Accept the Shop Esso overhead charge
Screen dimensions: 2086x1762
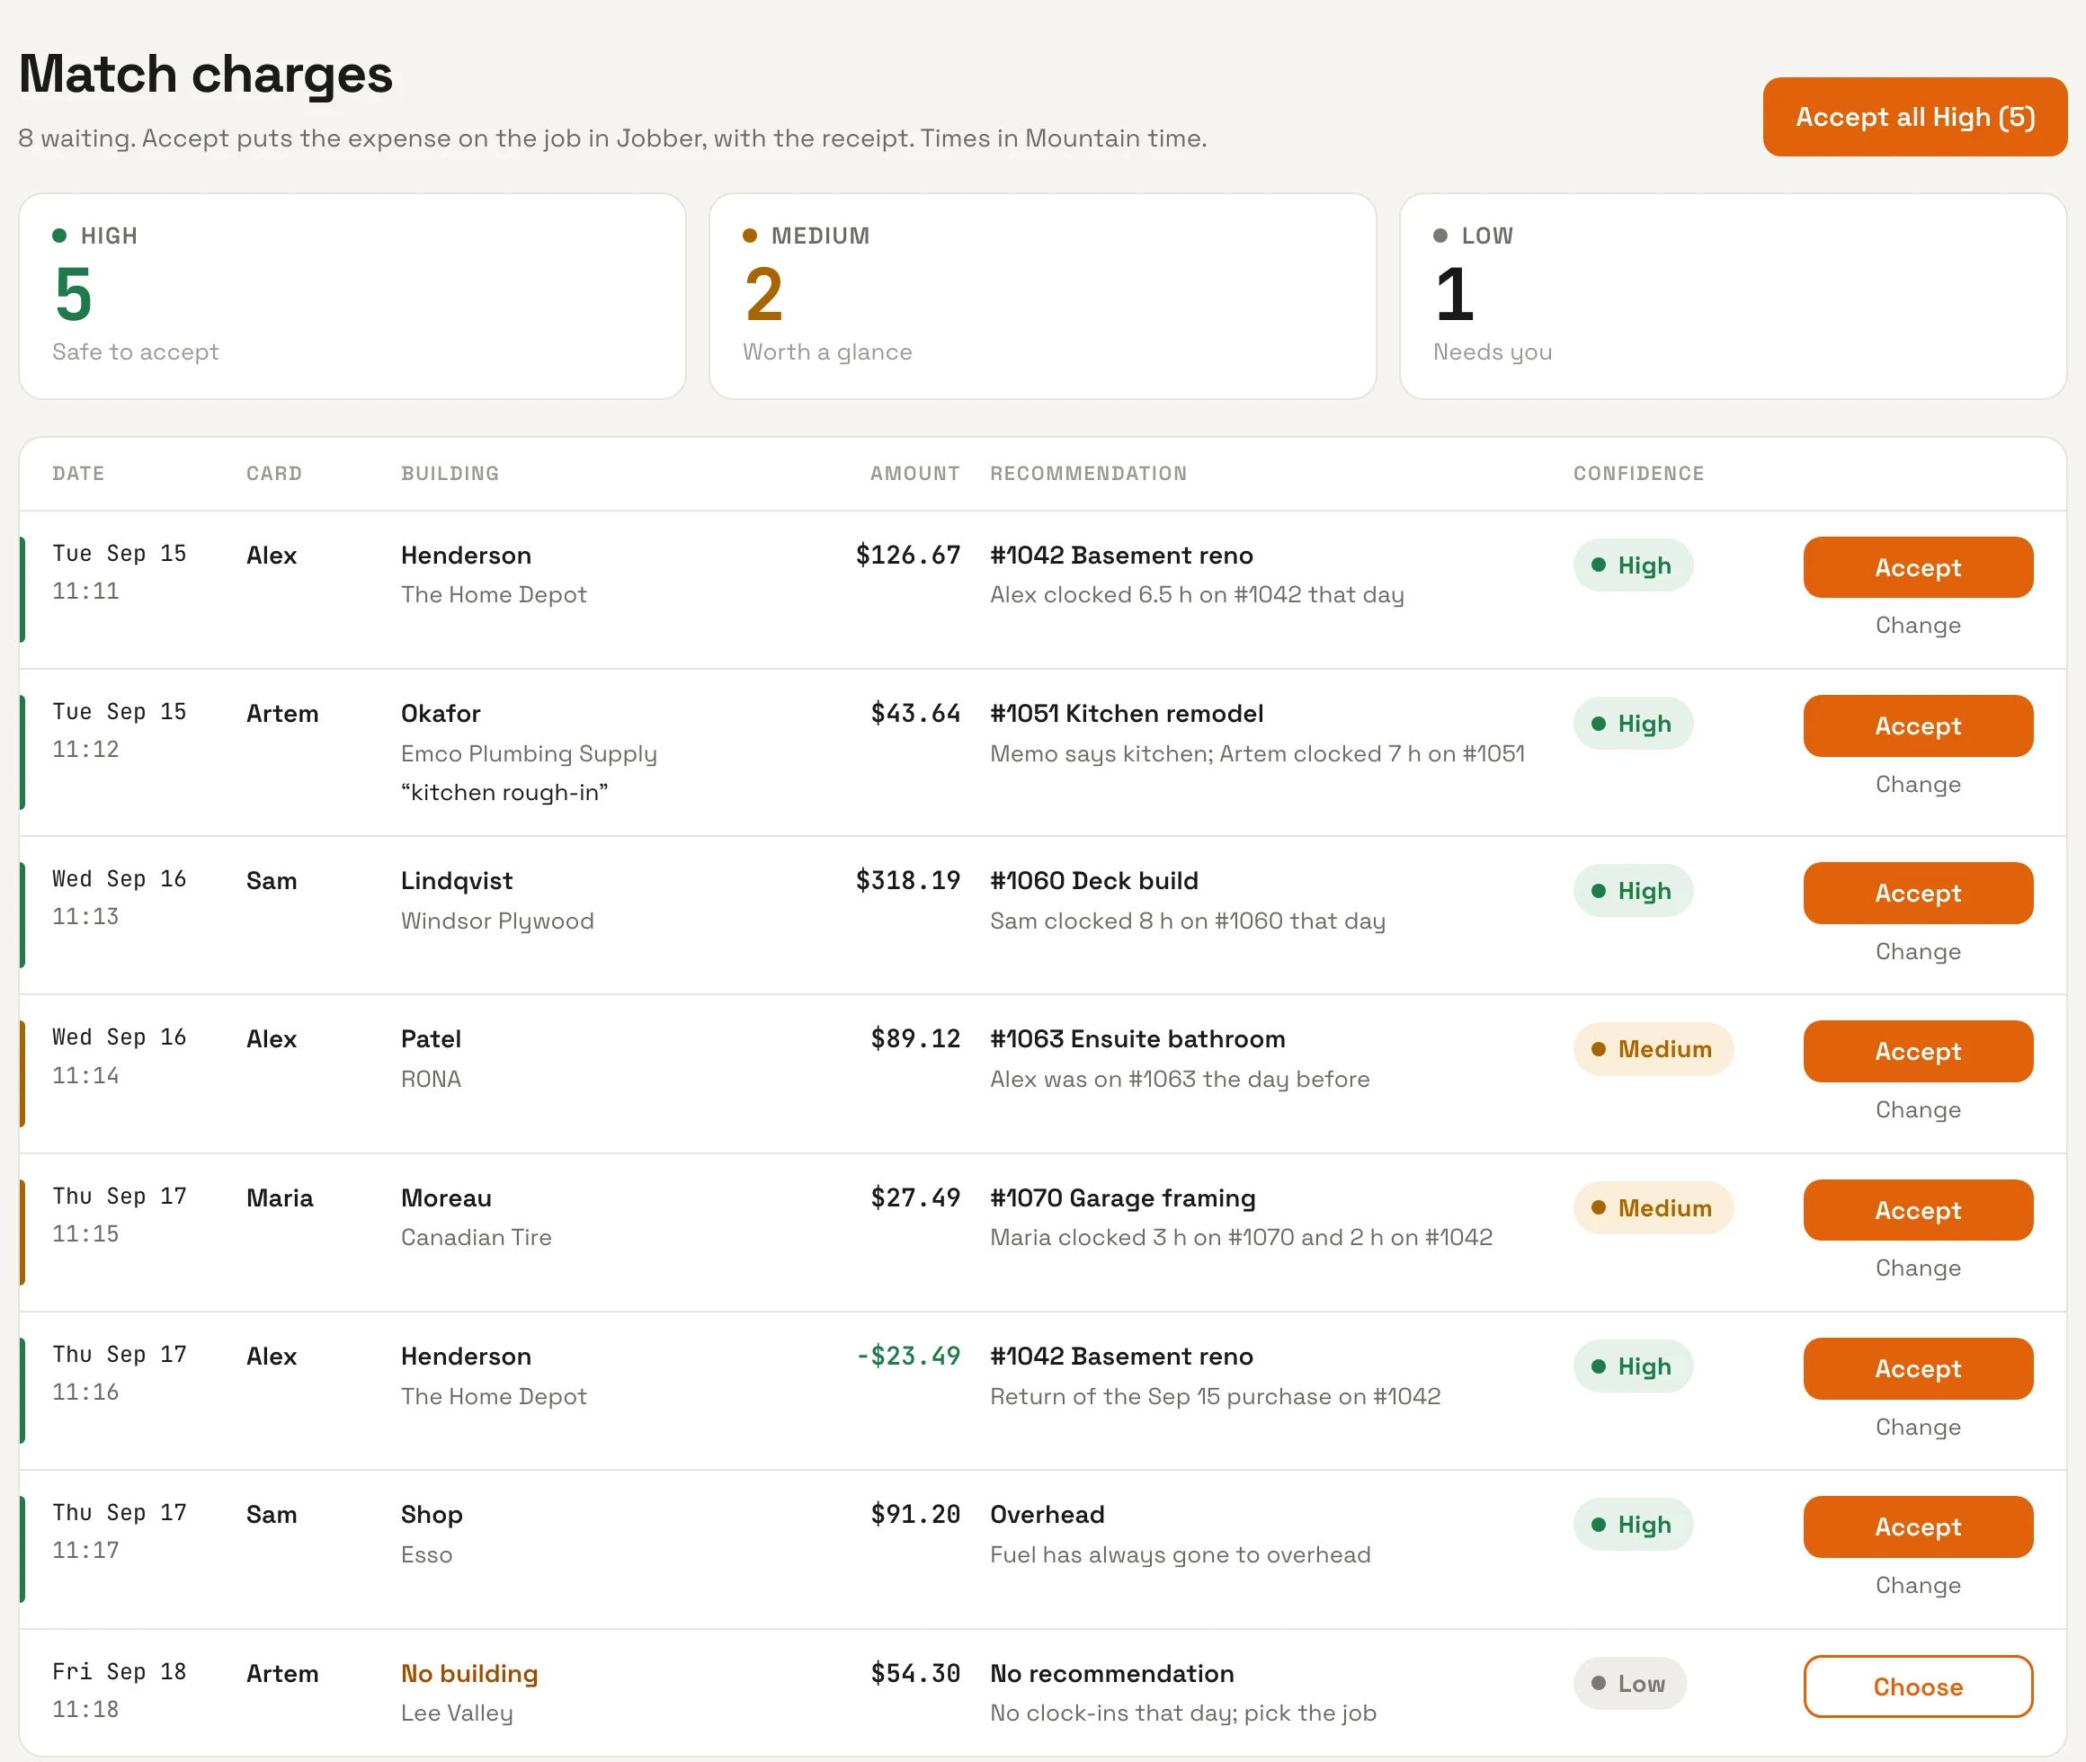pyautogui.click(x=1917, y=1526)
